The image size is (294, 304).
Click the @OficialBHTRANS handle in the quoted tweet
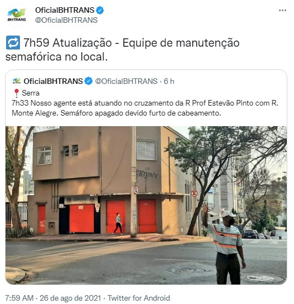click(x=126, y=81)
